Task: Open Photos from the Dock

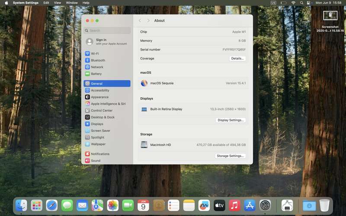Action: [113, 206]
